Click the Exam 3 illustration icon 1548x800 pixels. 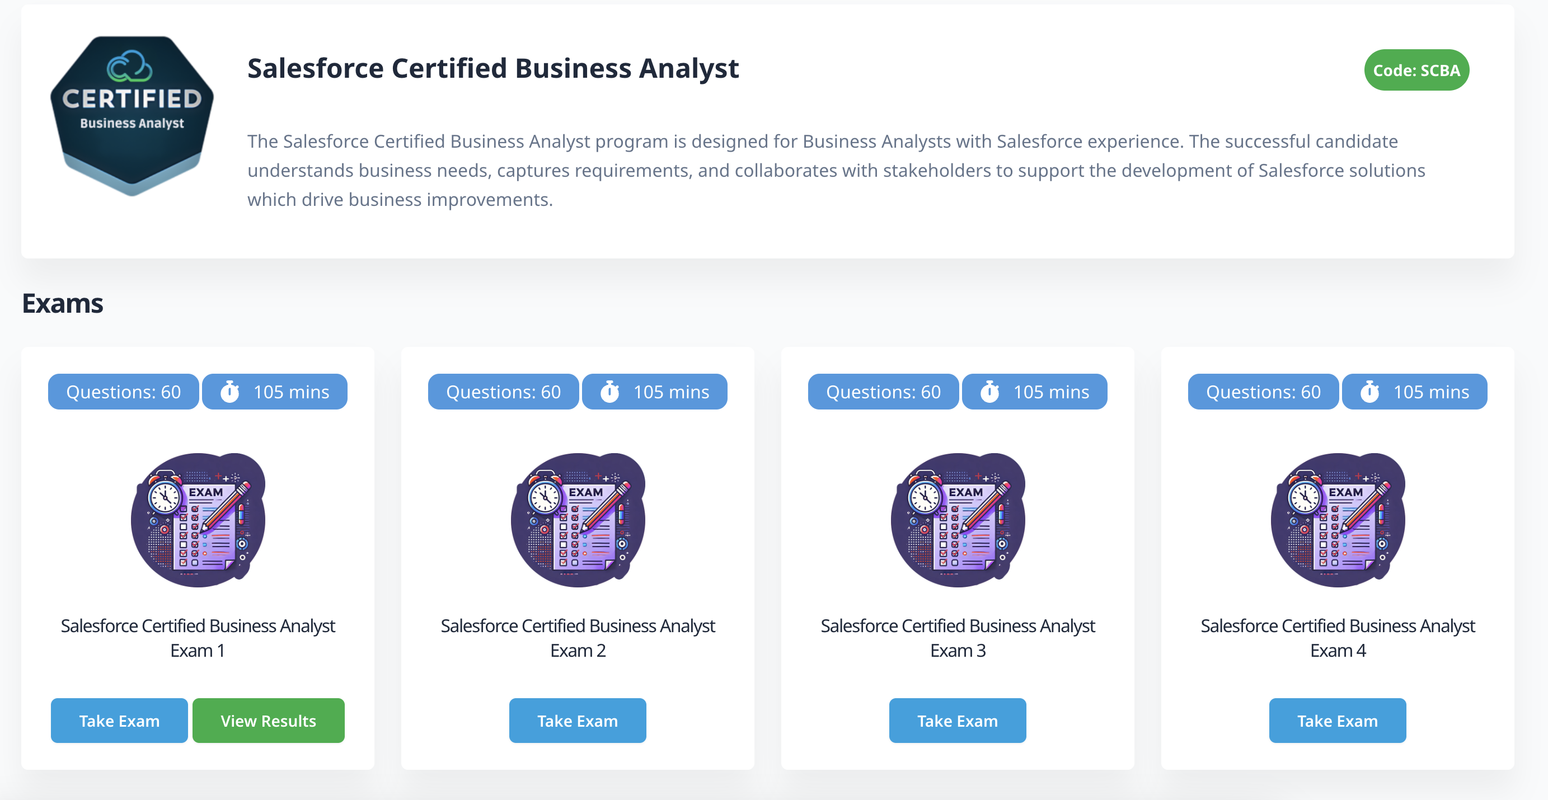pyautogui.click(x=957, y=520)
